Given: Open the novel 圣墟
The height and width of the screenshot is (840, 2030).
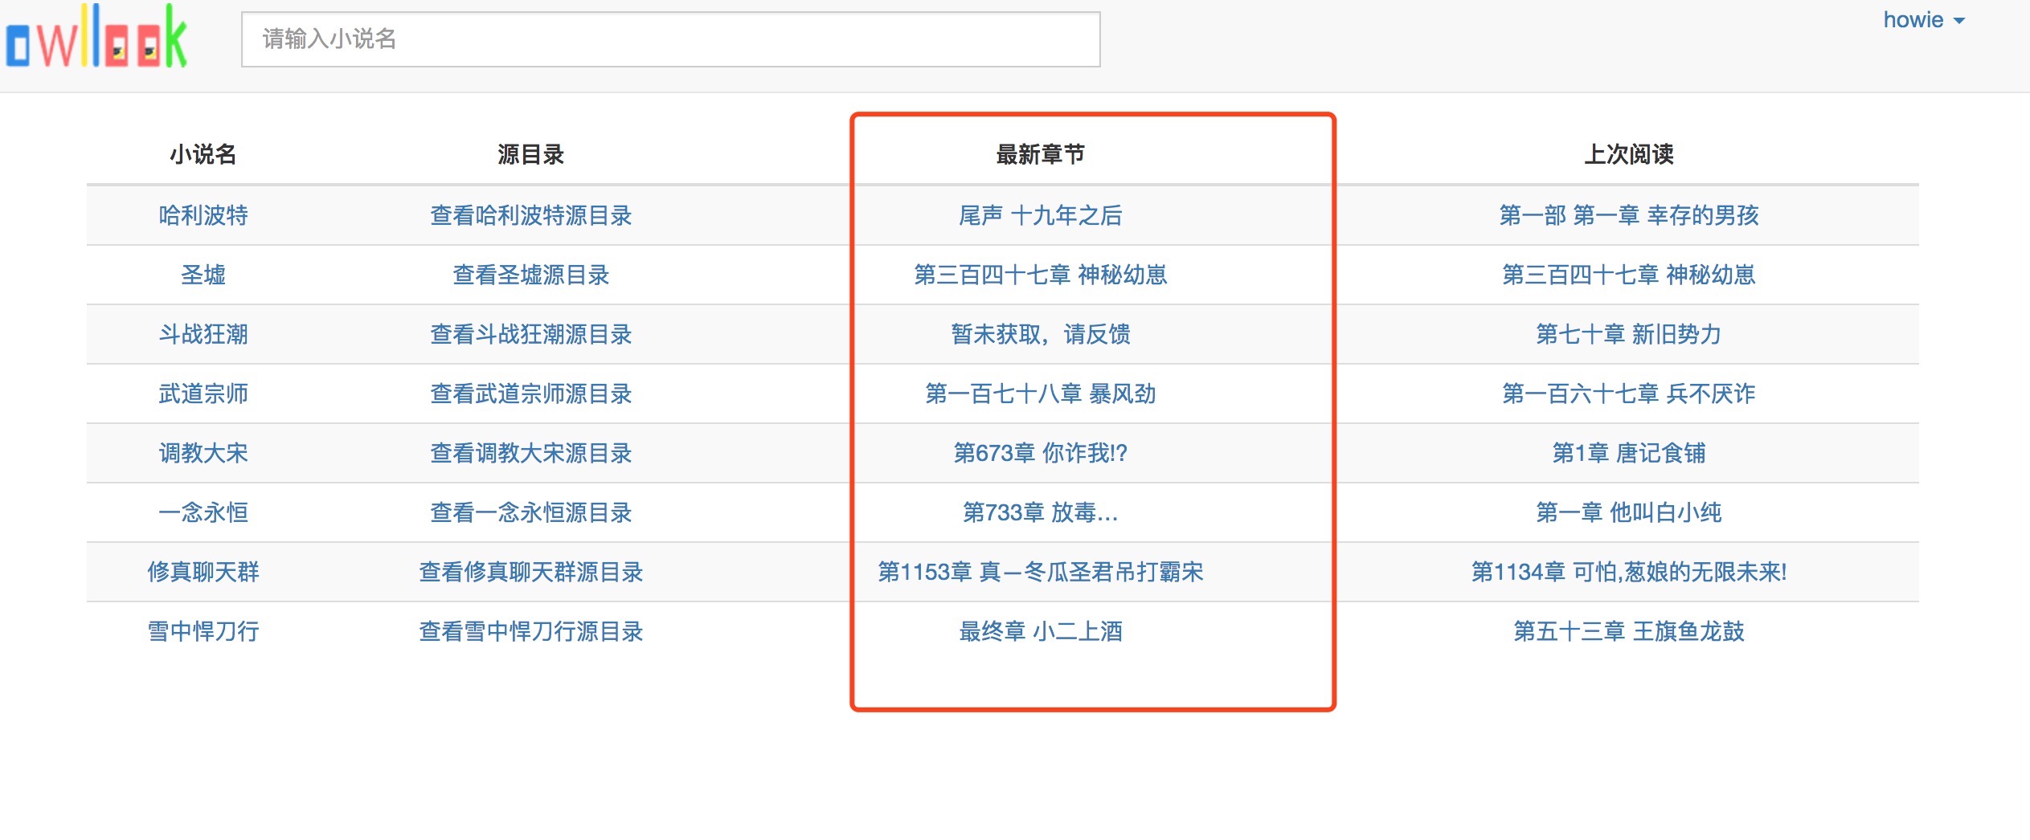Looking at the screenshot, I should tap(203, 275).
